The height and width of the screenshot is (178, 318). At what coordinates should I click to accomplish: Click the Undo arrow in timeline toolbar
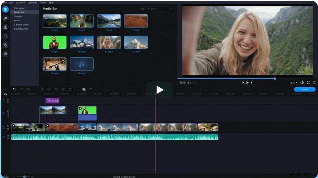[14, 89]
